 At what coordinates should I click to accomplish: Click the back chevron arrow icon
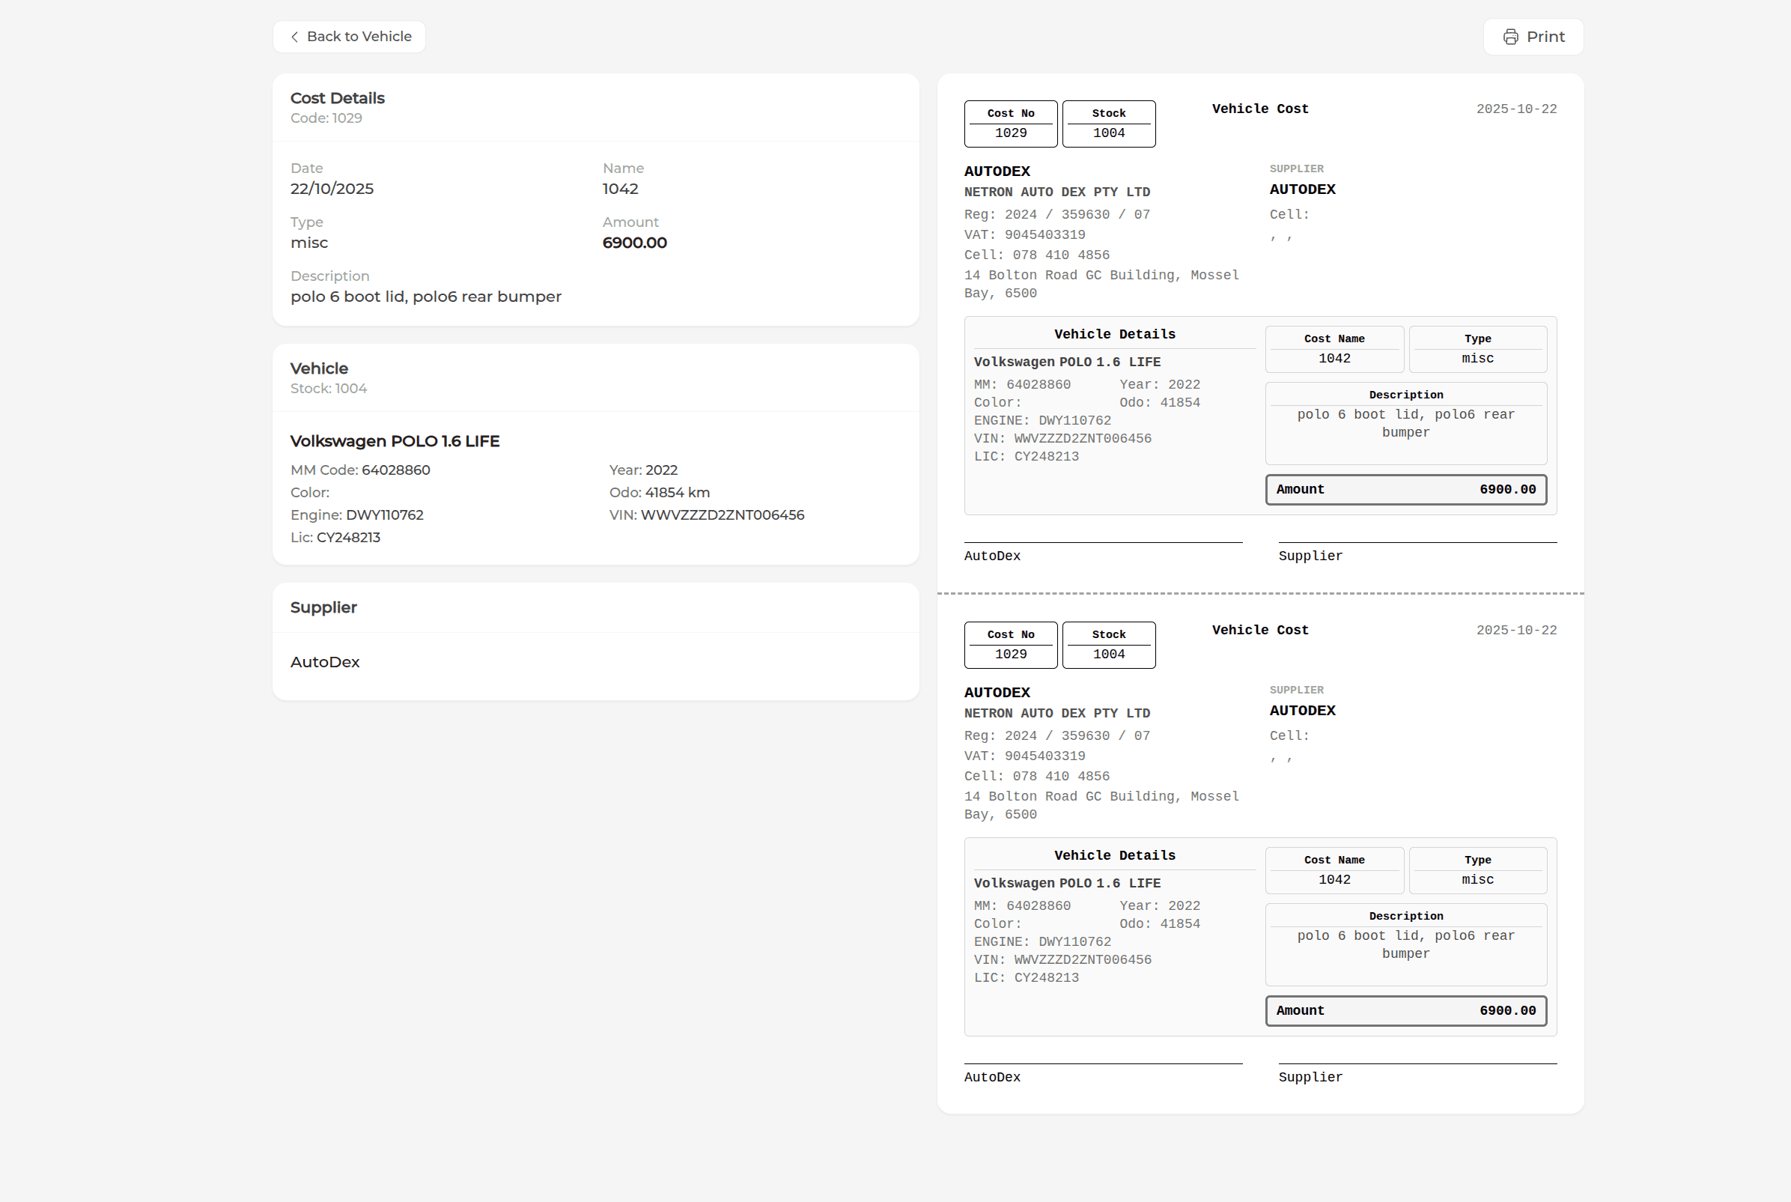pyautogui.click(x=294, y=36)
